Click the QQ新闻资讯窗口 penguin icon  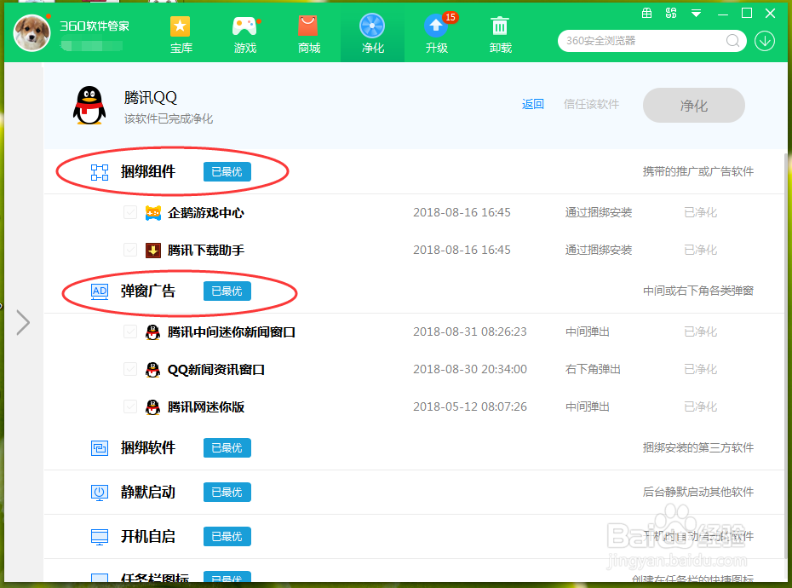click(x=153, y=370)
